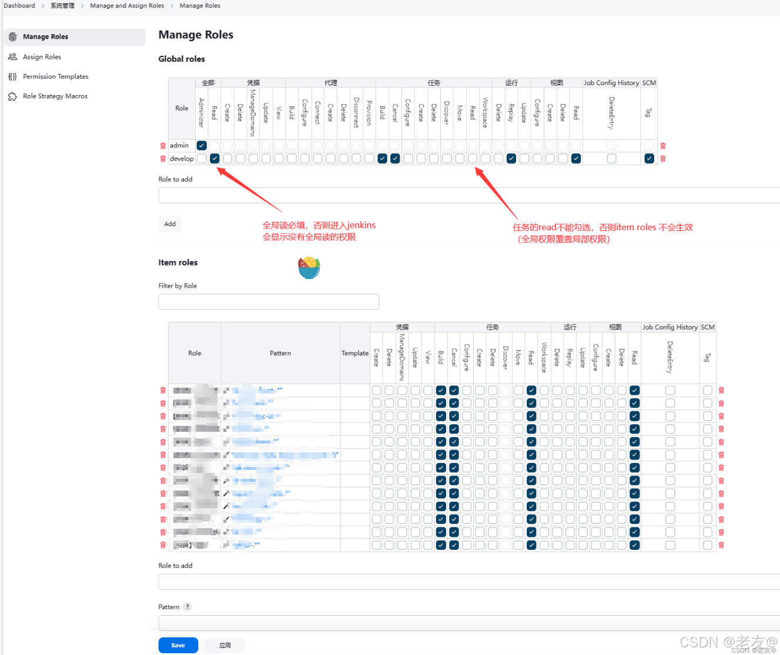This screenshot has width=780, height=655.
Task: Click left trash icon of first item role
Action: tap(163, 390)
